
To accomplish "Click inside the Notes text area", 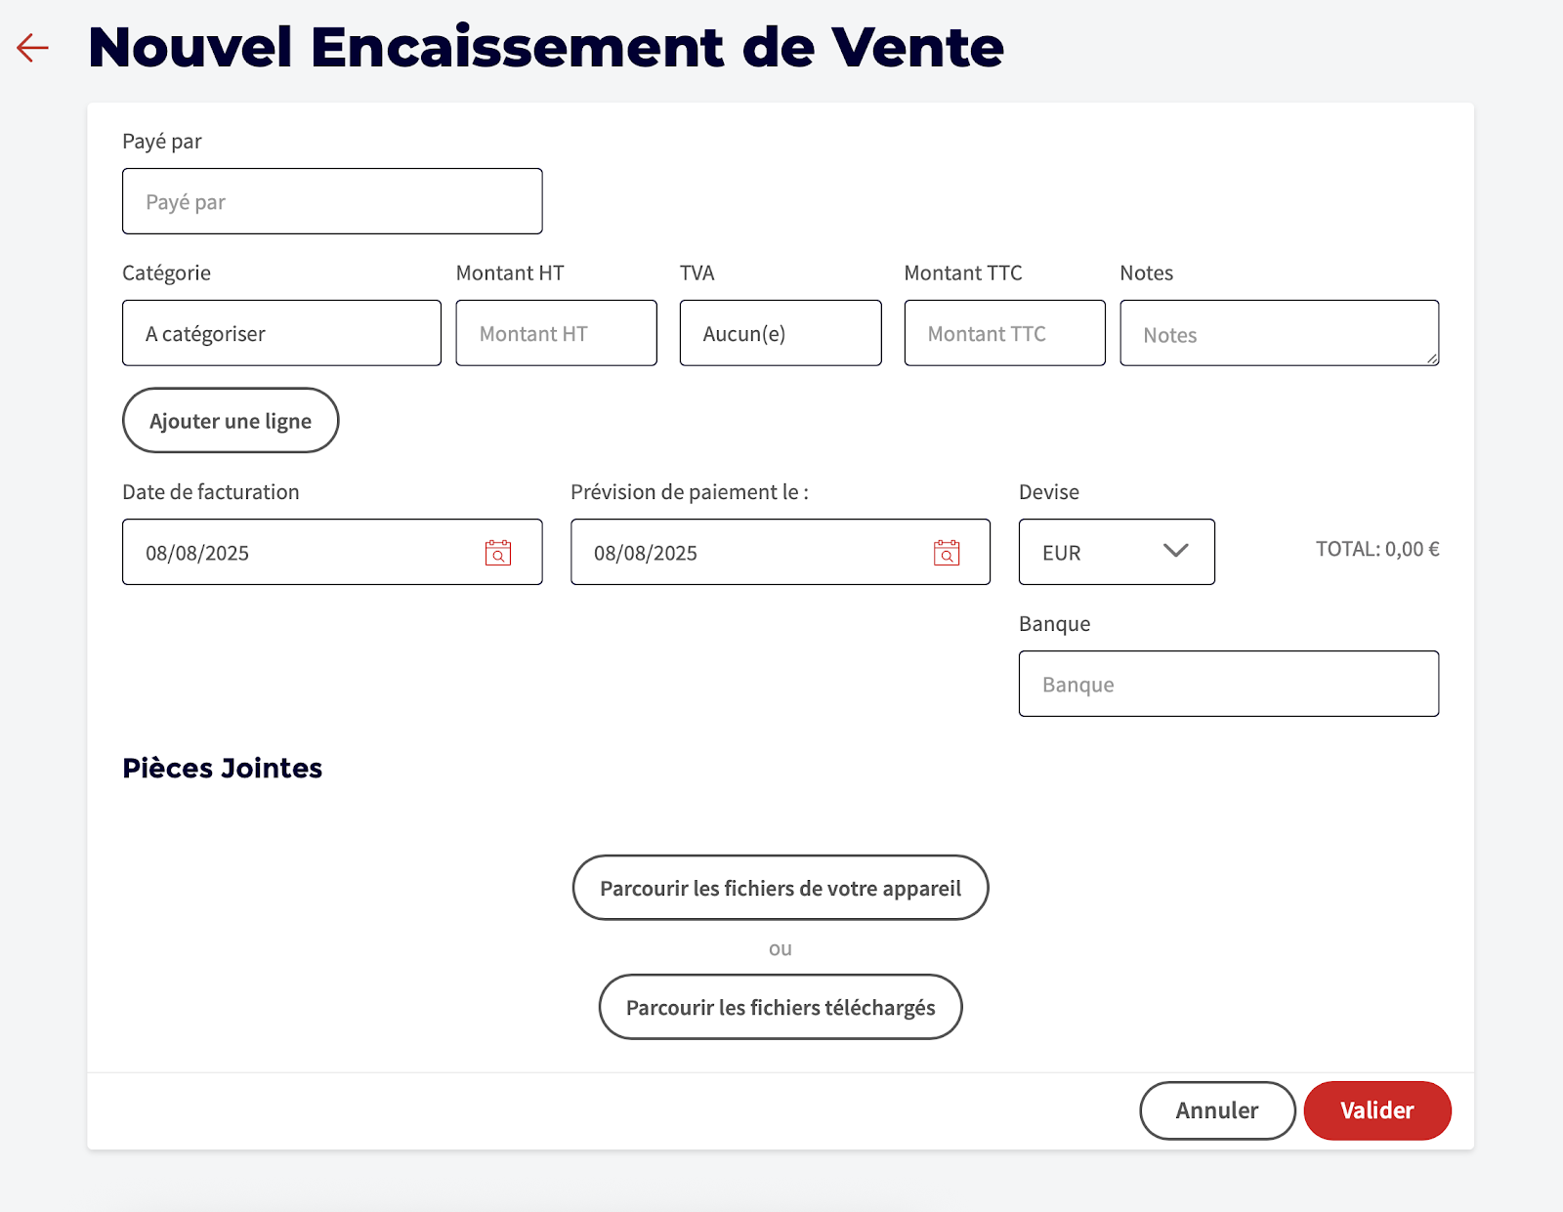I will point(1279,333).
